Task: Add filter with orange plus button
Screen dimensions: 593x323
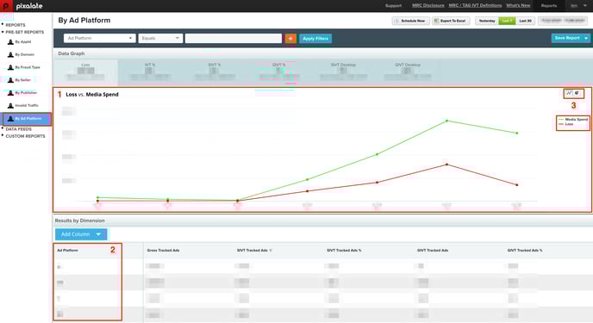Action: click(x=290, y=39)
